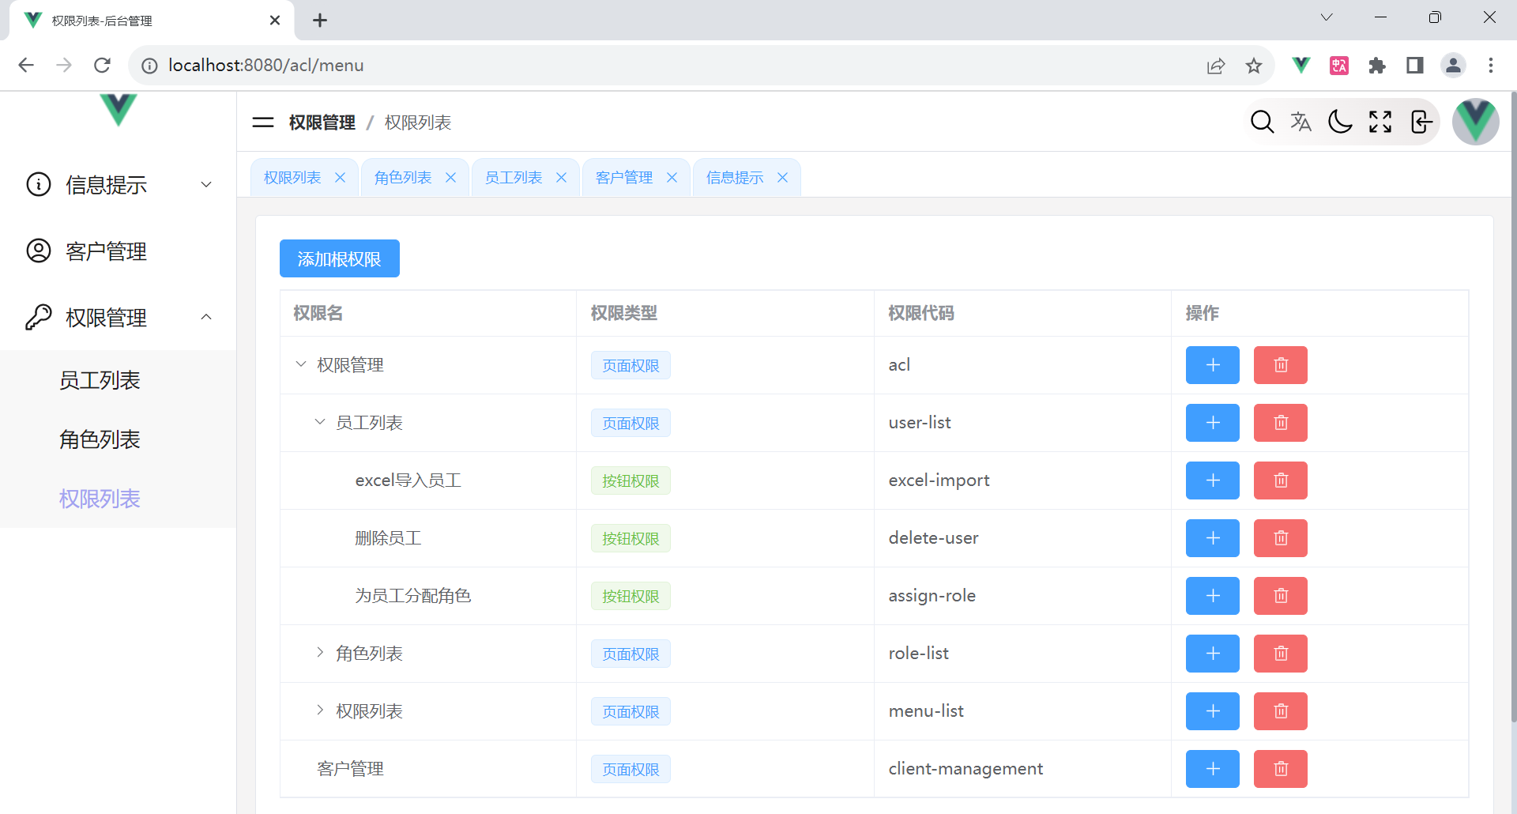Viewport: 1517px width, 814px height.
Task: Click the logout icon in header
Action: pyautogui.click(x=1421, y=122)
